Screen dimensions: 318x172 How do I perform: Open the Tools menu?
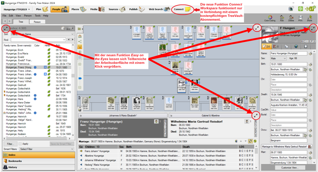[38, 16]
